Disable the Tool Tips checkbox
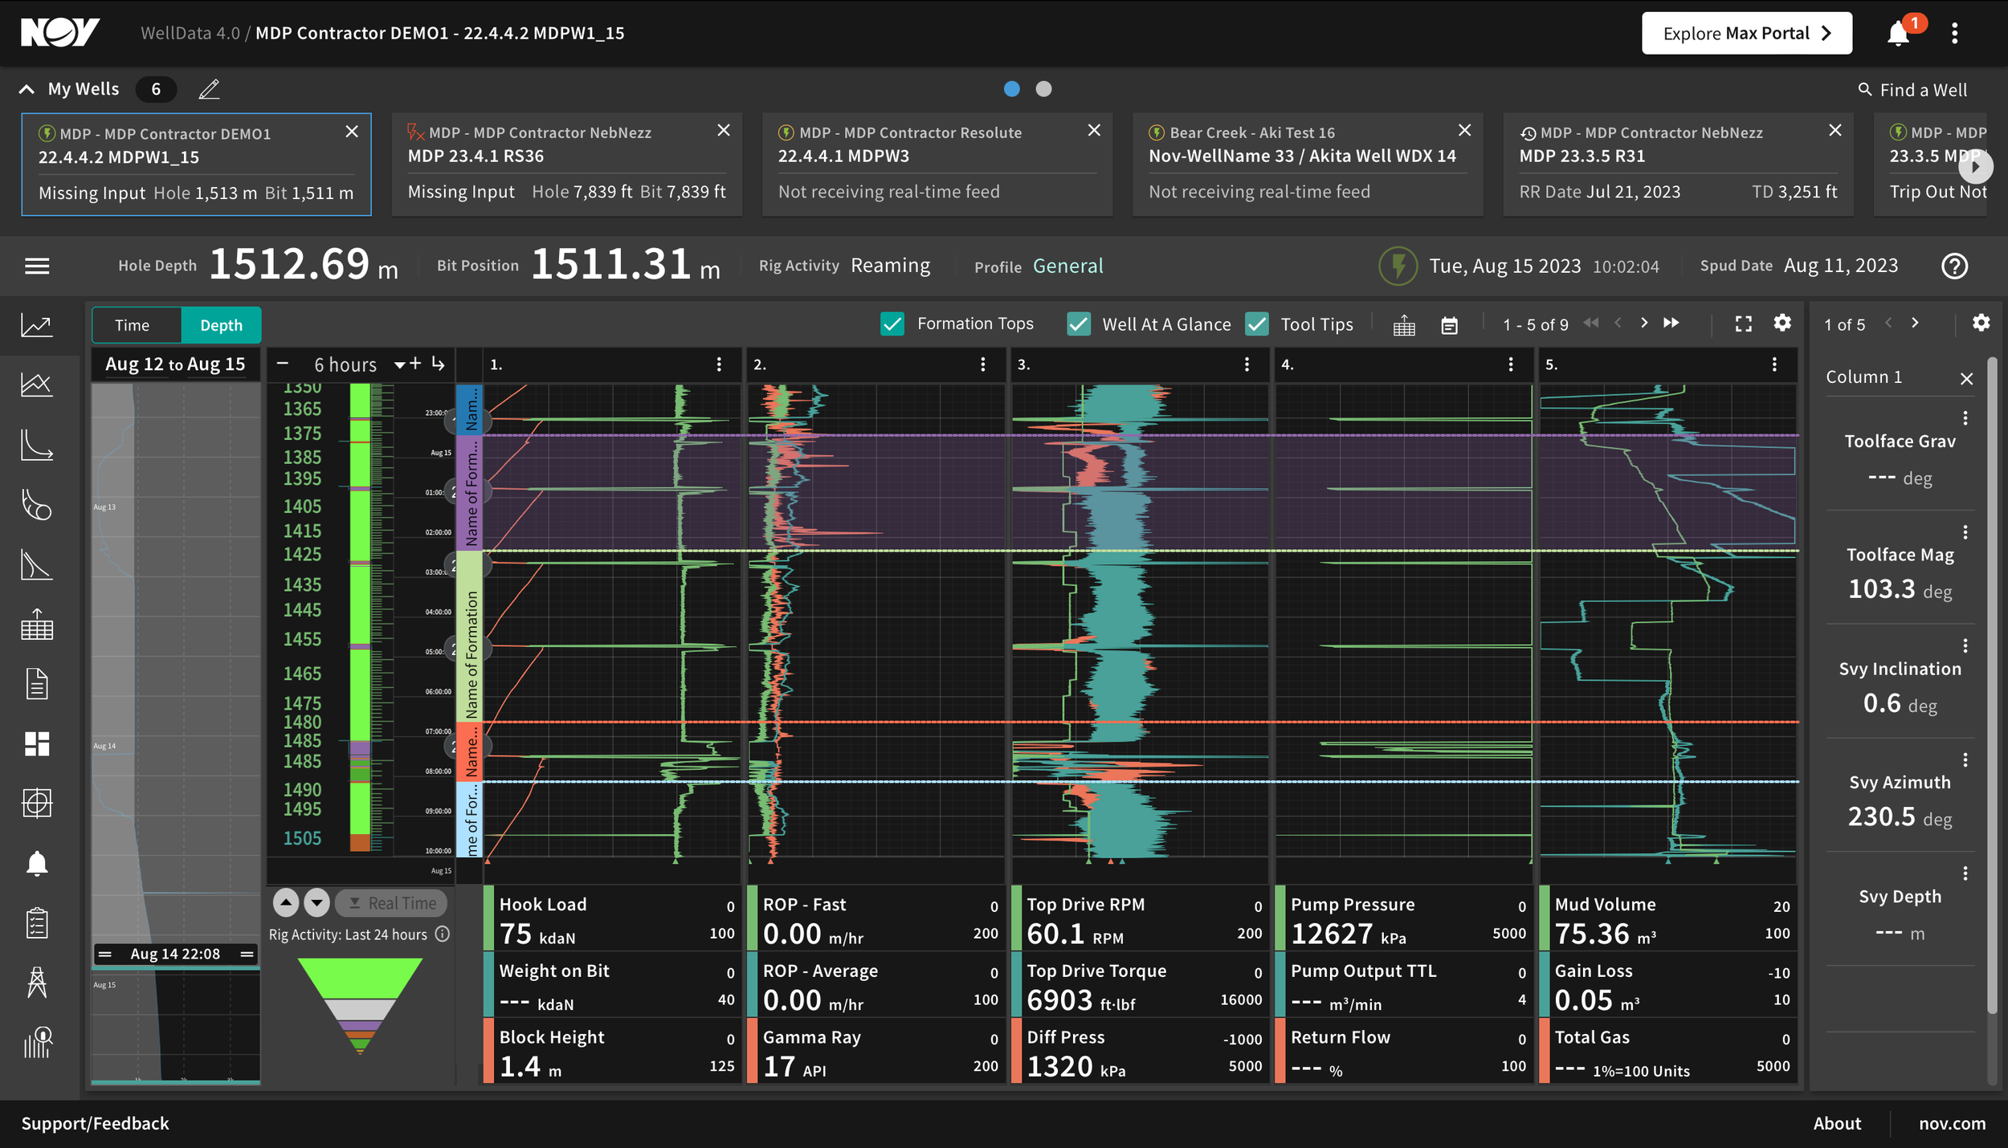 tap(1257, 324)
